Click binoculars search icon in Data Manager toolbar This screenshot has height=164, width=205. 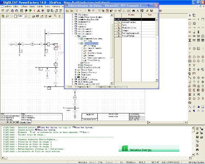[133, 11]
